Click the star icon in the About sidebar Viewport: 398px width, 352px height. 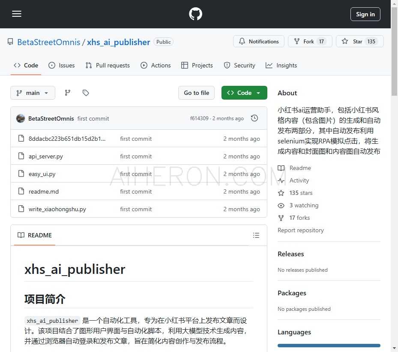[281, 193]
